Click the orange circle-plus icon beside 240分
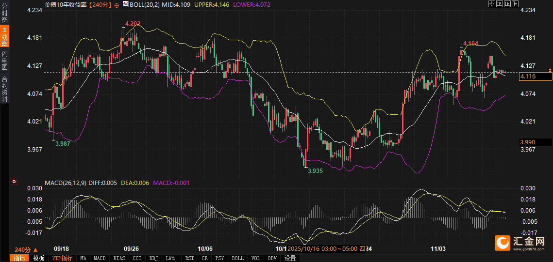Image resolution: width=553 pixels, height=262 pixels. (117, 4)
